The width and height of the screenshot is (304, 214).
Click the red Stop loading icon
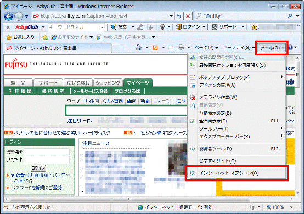pos(188,16)
